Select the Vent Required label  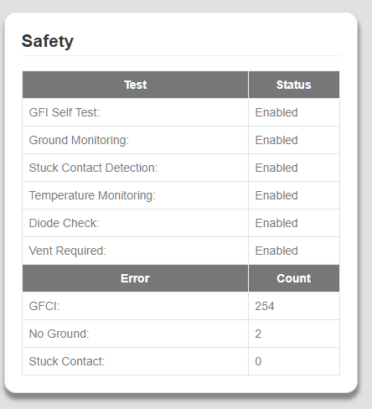(x=68, y=251)
